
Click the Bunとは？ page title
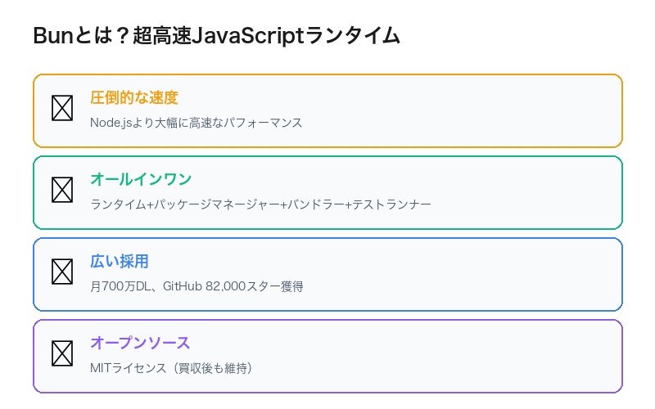click(216, 36)
